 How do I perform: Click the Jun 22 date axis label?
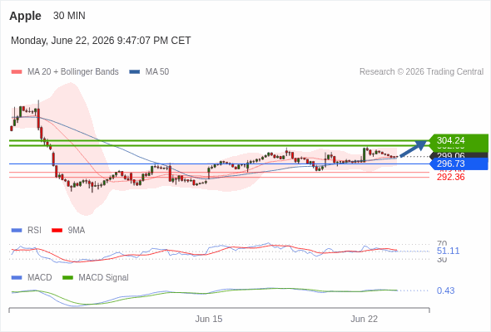[x=364, y=319]
